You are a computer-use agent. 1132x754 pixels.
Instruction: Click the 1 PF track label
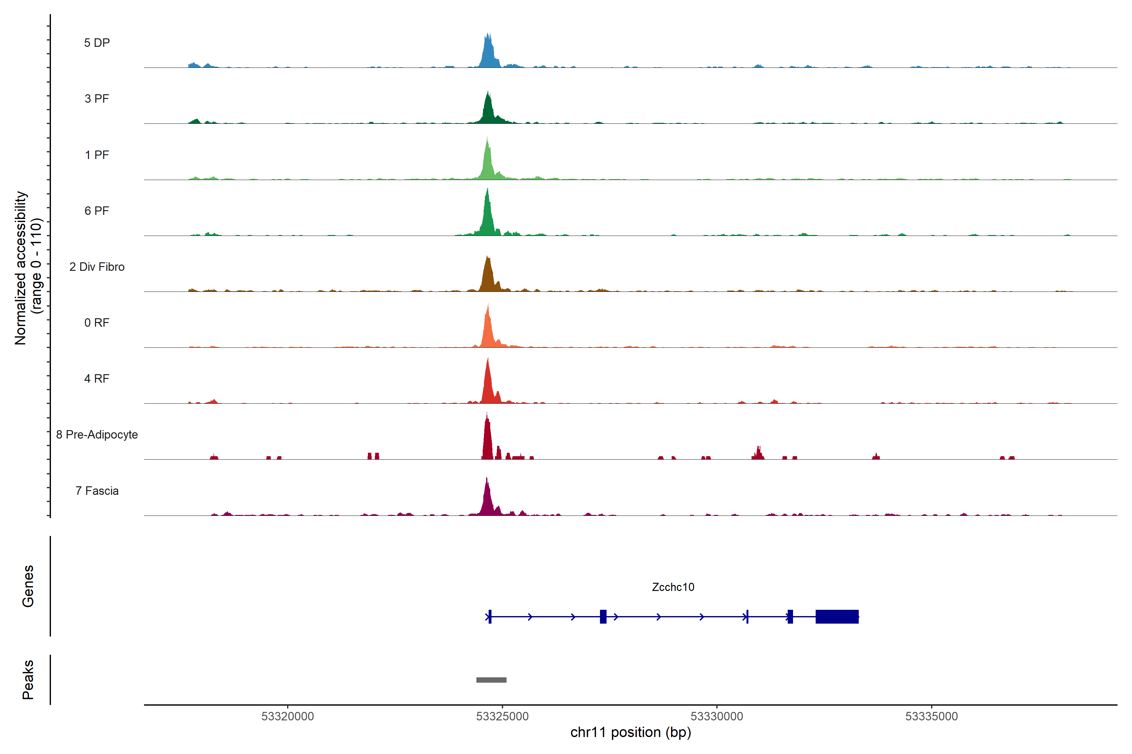[97, 155]
